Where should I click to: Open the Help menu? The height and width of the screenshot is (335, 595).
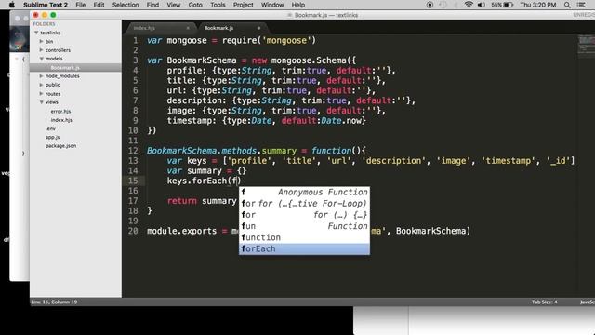[297, 5]
